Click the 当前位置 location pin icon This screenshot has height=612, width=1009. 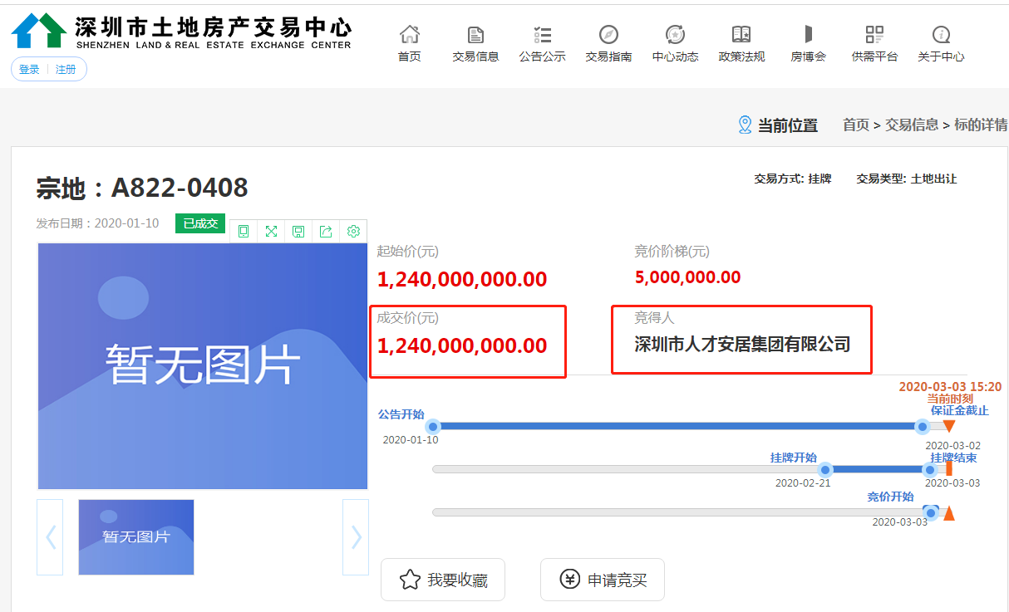[745, 125]
